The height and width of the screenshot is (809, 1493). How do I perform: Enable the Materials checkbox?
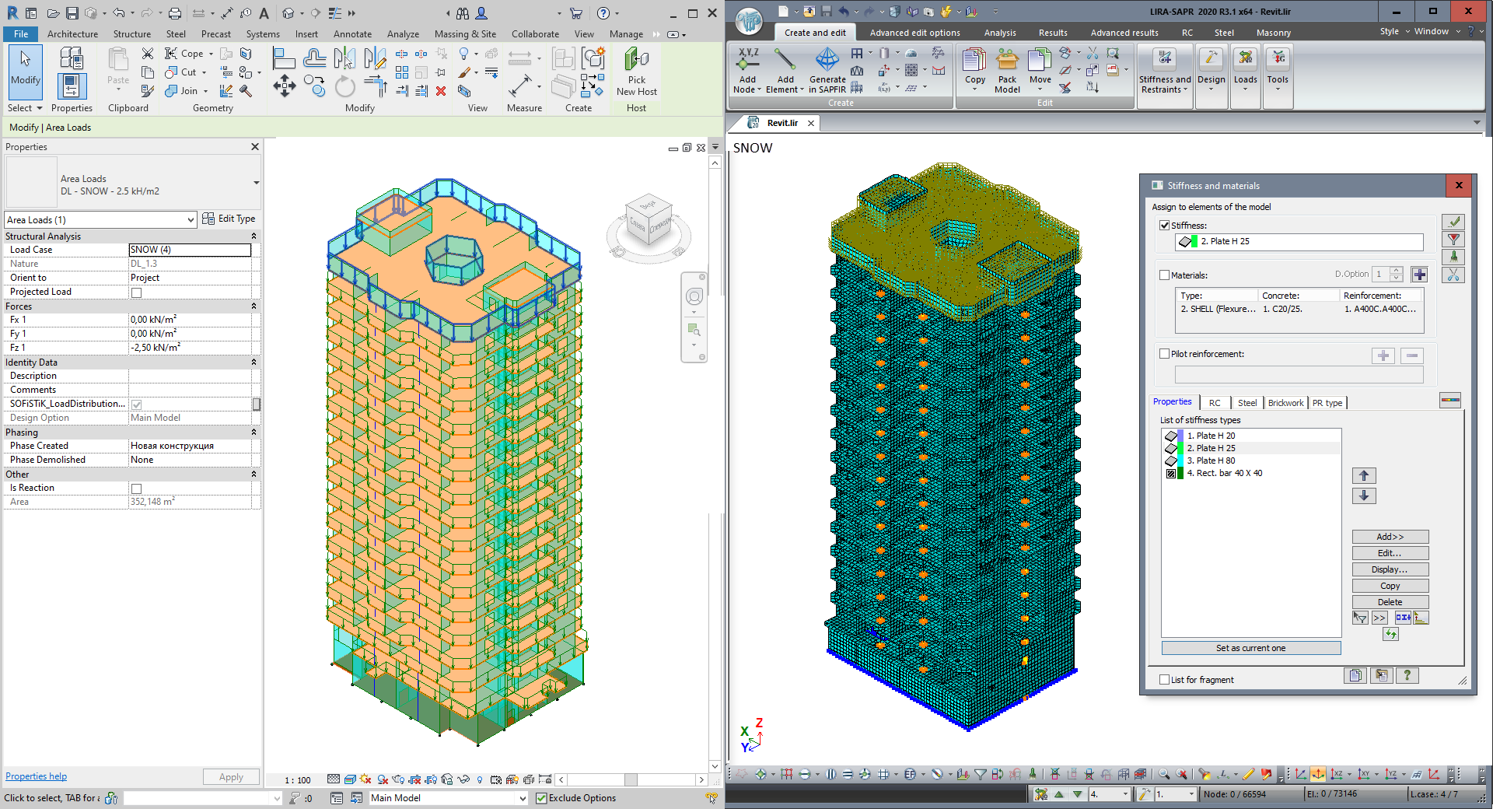click(x=1164, y=275)
